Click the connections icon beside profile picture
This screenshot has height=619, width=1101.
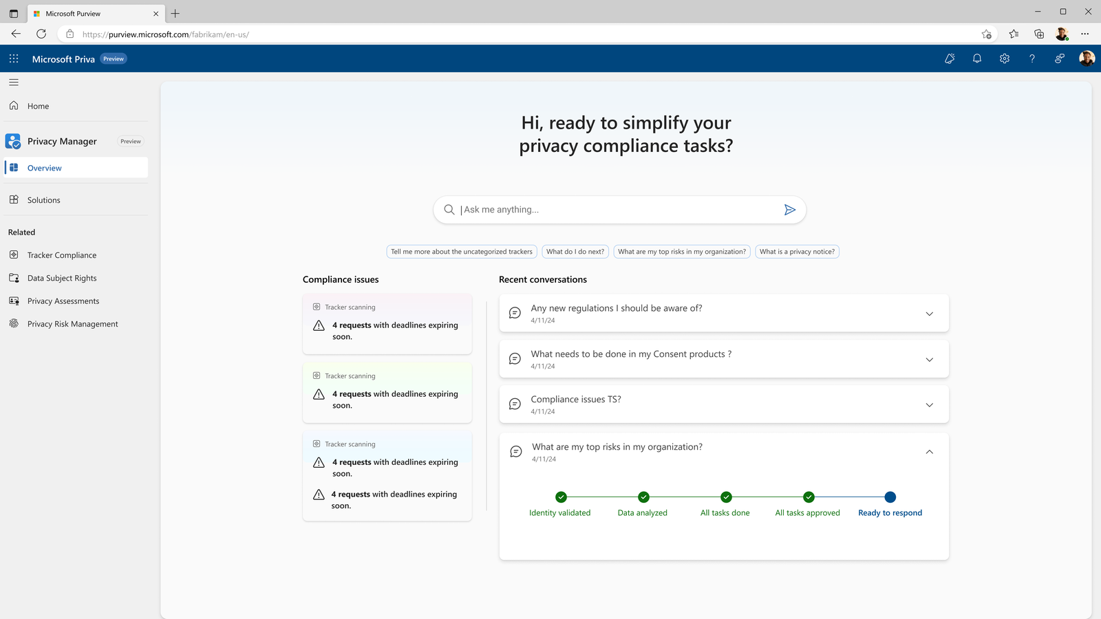(1060, 58)
